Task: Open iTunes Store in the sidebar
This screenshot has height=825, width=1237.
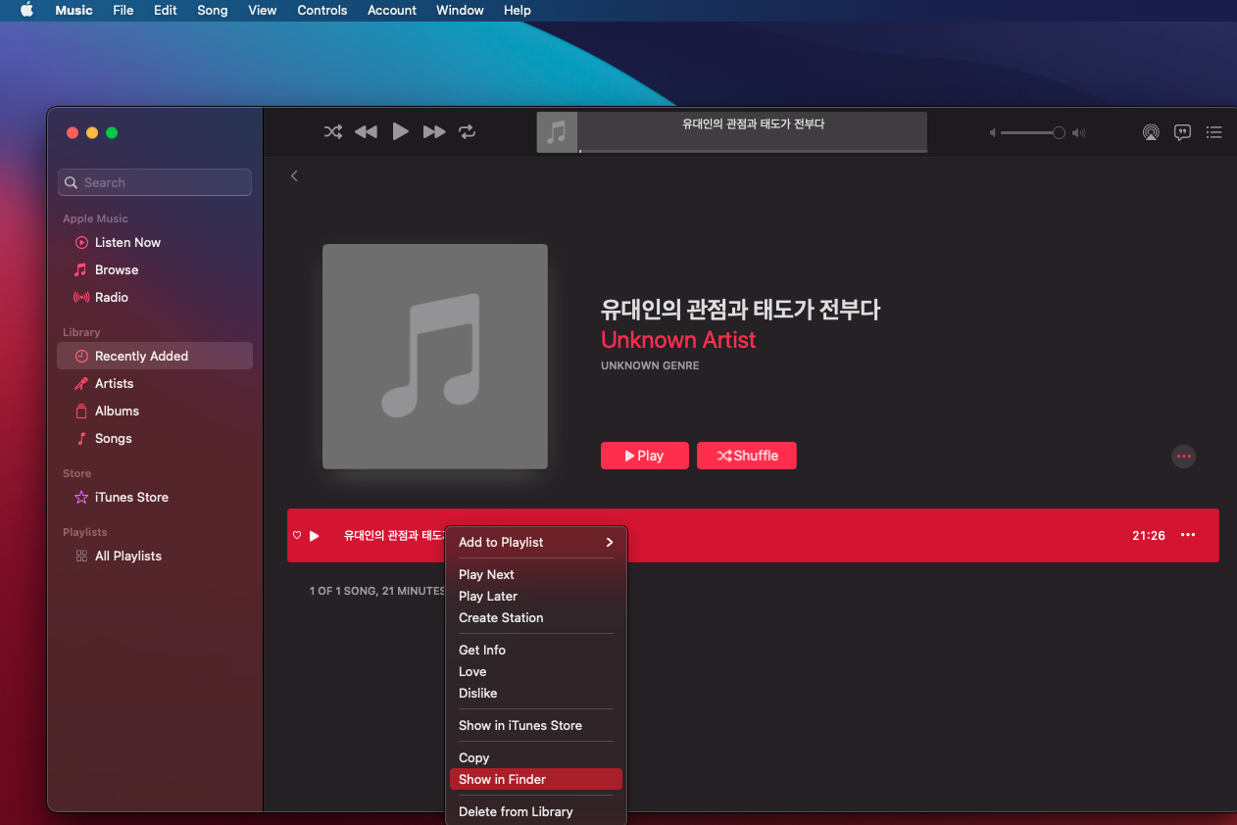Action: point(131,497)
